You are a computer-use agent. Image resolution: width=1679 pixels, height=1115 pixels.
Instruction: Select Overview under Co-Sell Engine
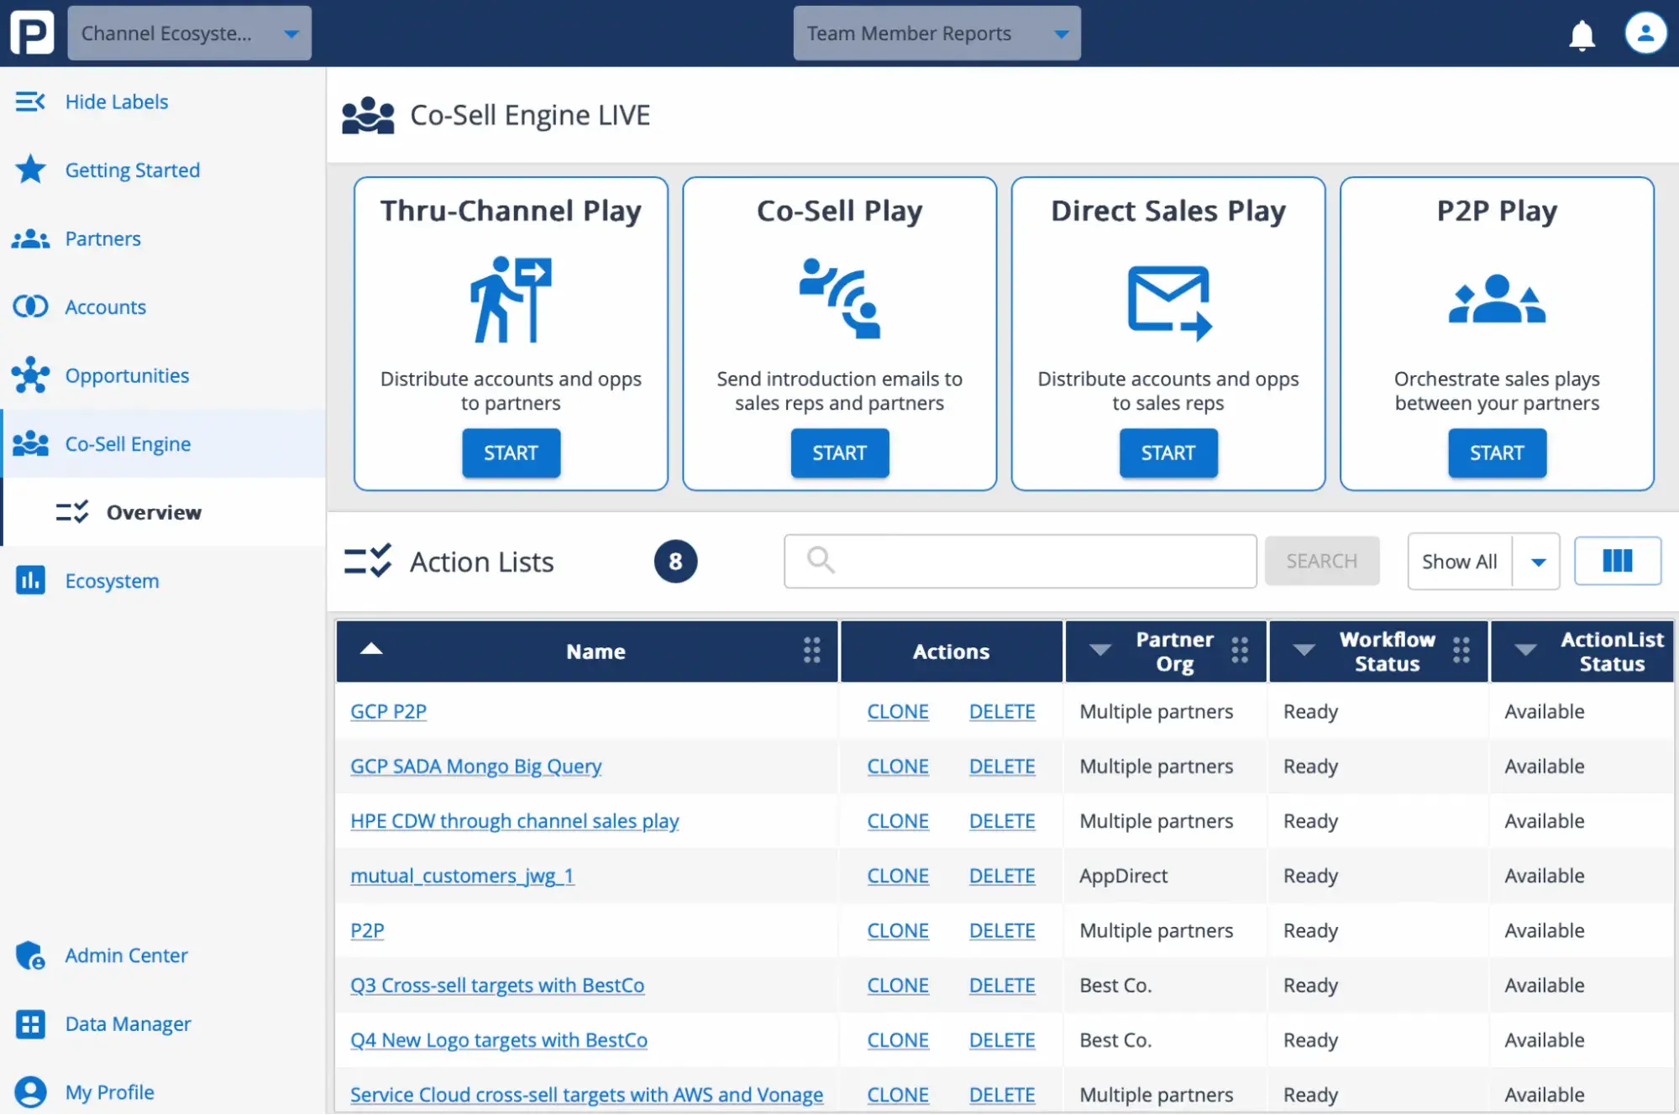click(154, 512)
